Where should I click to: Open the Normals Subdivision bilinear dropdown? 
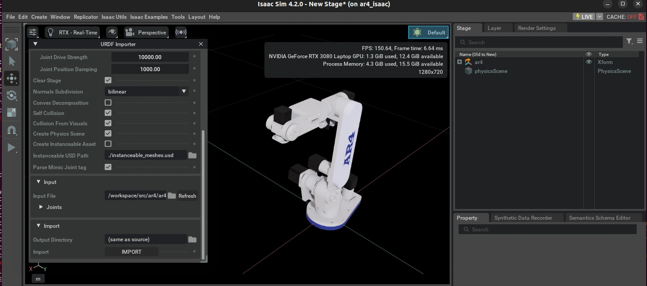[147, 91]
